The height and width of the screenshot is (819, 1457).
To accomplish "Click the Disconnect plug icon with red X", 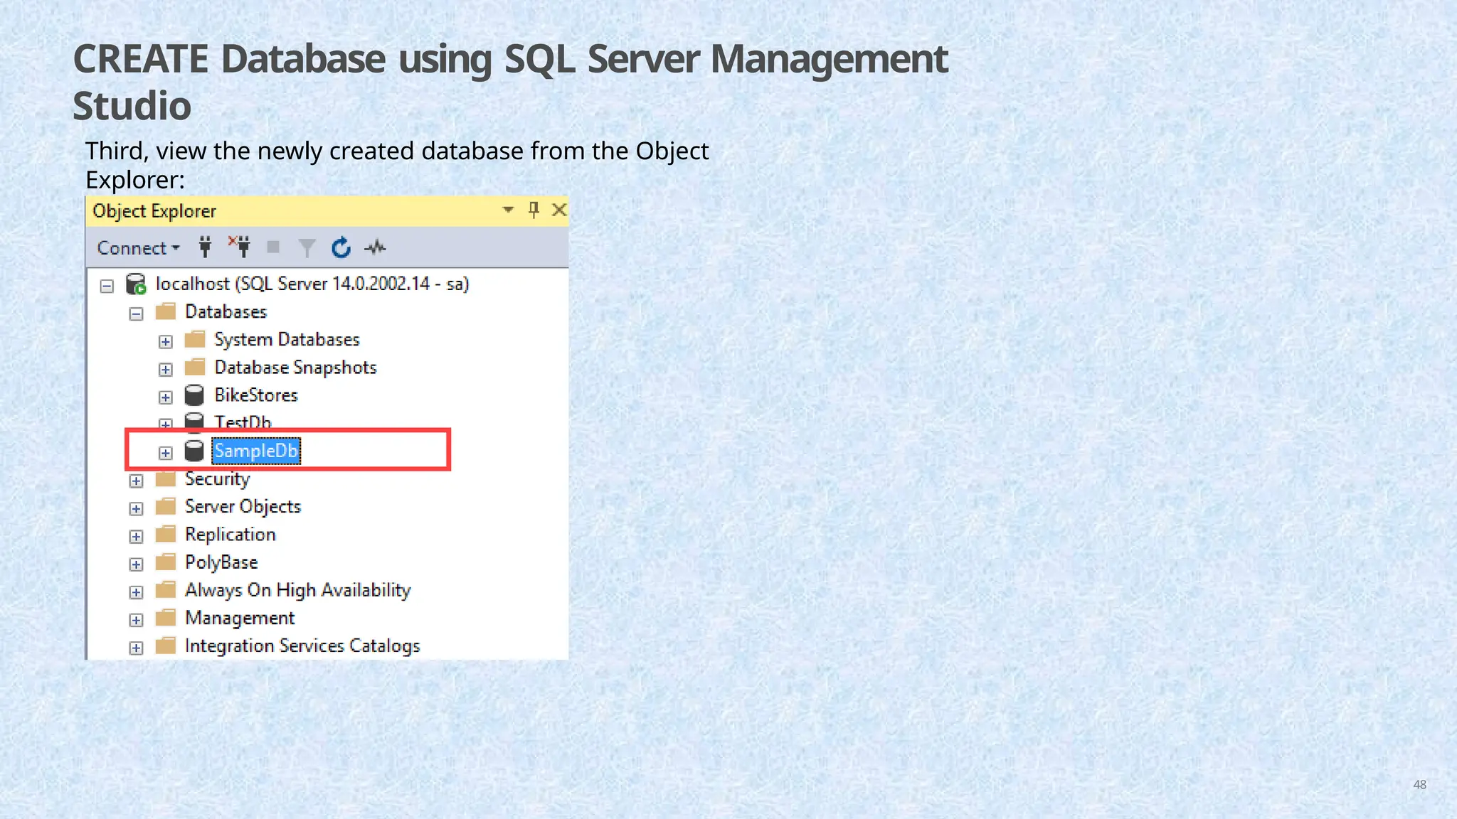I will pyautogui.click(x=239, y=247).
